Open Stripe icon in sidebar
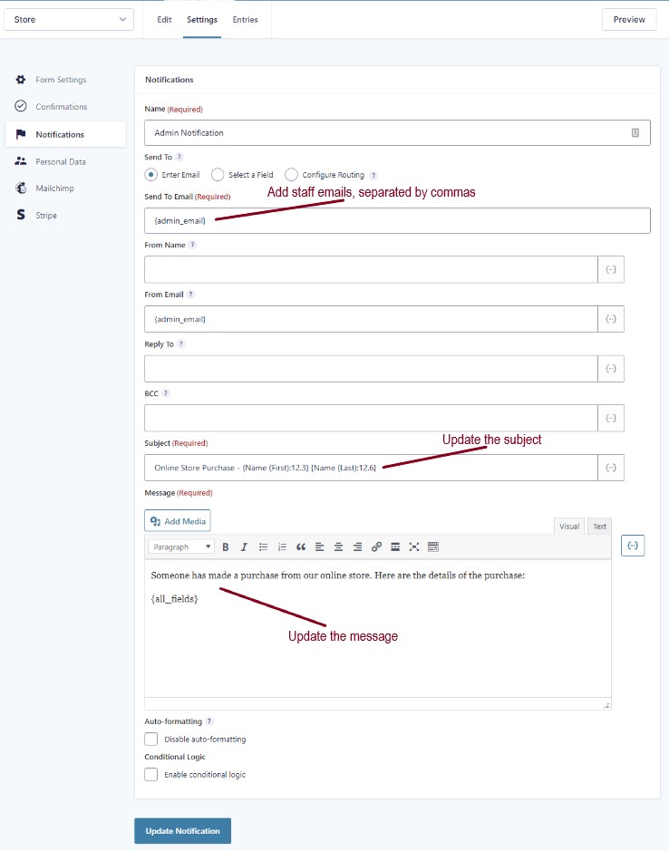This screenshot has width=669, height=851. pyautogui.click(x=21, y=215)
